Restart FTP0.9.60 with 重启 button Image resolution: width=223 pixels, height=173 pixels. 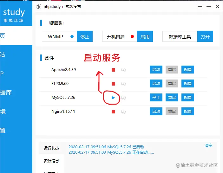(x=172, y=84)
